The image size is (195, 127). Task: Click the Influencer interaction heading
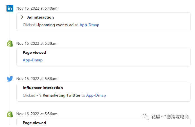point(43,88)
